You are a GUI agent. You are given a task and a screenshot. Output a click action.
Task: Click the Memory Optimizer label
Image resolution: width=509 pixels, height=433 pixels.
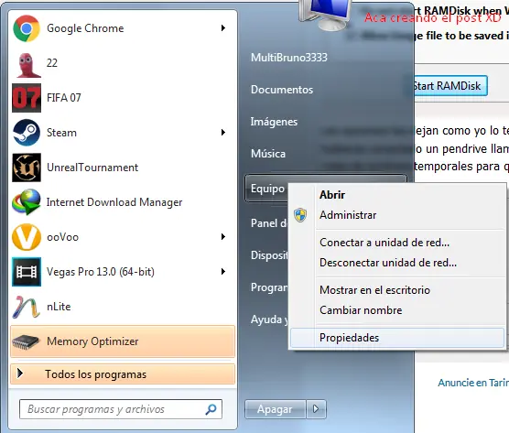[x=92, y=341]
